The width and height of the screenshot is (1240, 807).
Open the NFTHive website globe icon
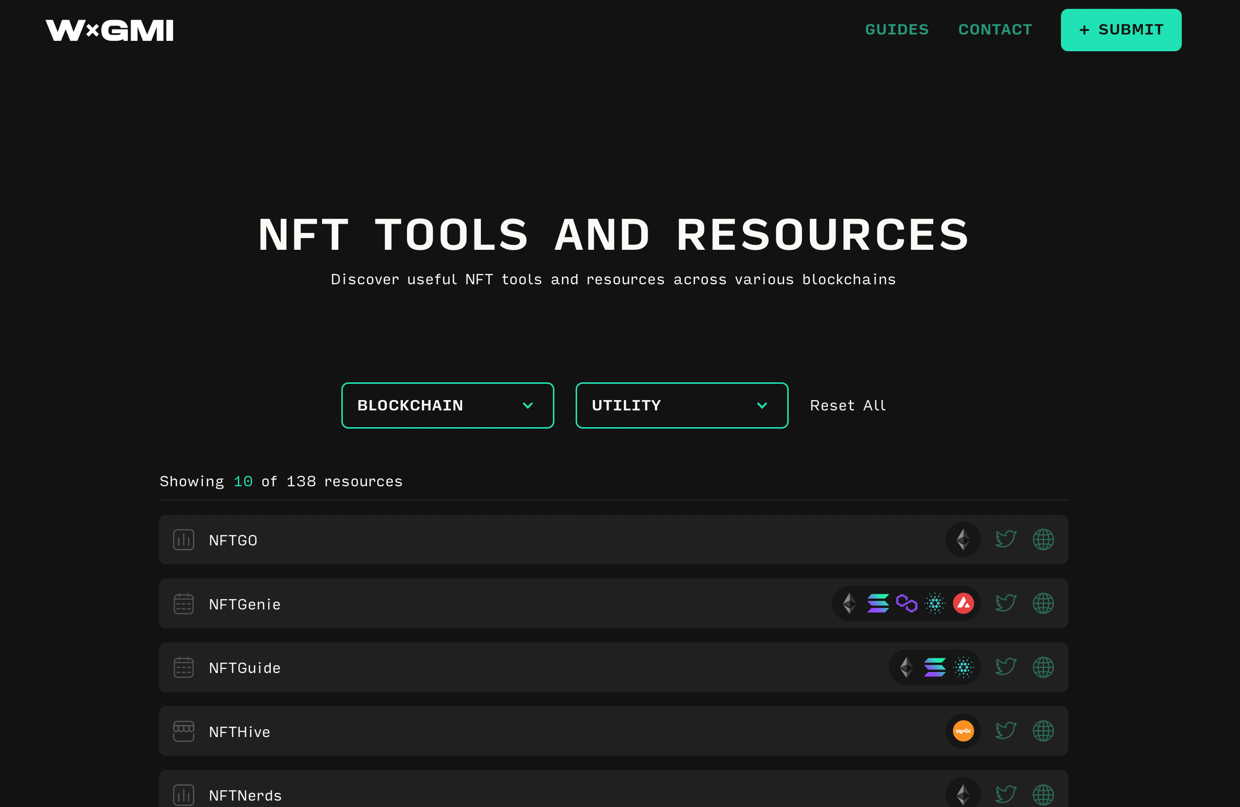[1043, 731]
